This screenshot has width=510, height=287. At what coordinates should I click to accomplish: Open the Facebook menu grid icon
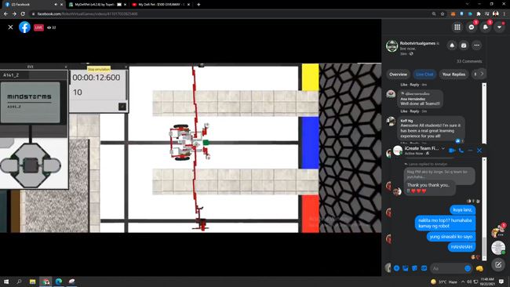click(457, 27)
